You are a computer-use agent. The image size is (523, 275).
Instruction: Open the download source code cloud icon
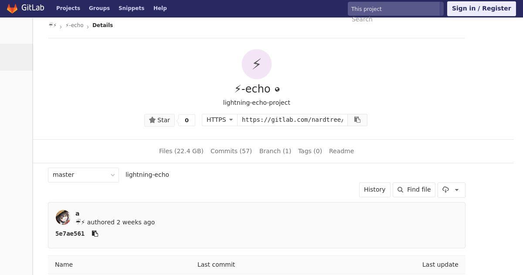pos(445,189)
